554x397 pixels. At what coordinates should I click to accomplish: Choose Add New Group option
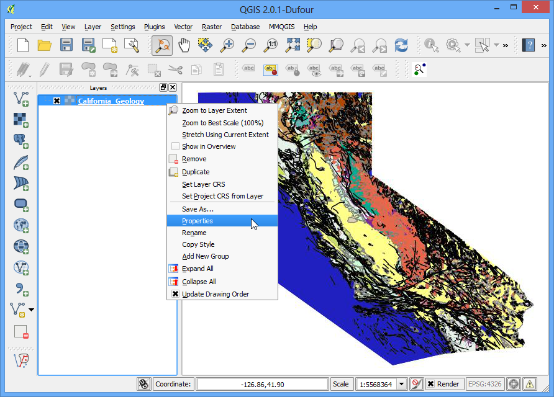click(222, 256)
